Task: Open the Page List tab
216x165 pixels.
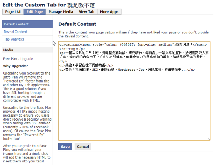Action: (13, 12)
